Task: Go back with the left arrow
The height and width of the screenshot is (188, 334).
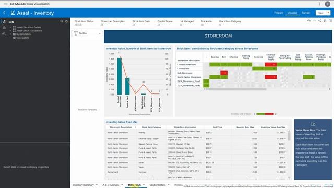Action: (x=4, y=13)
